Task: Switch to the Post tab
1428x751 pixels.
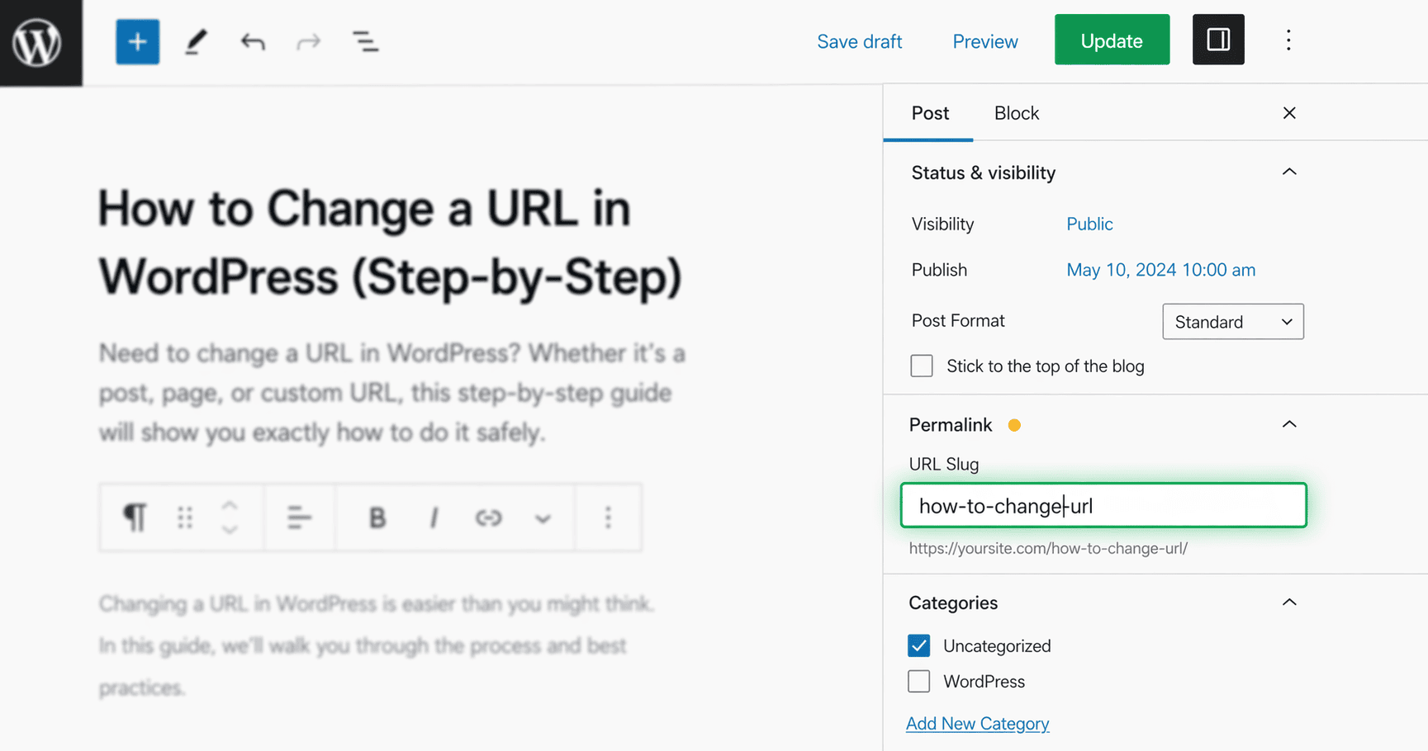Action: point(930,113)
